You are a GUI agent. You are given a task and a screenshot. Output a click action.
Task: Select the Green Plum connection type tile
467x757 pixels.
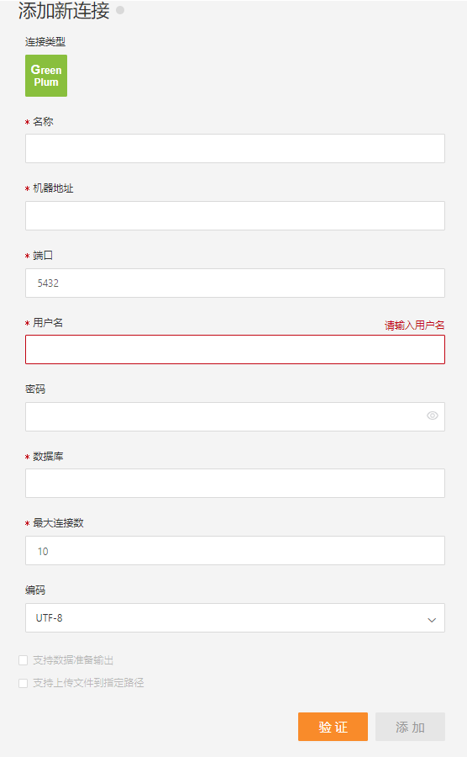tap(46, 76)
